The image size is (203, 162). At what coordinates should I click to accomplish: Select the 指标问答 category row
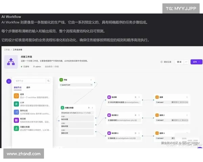[77, 125]
